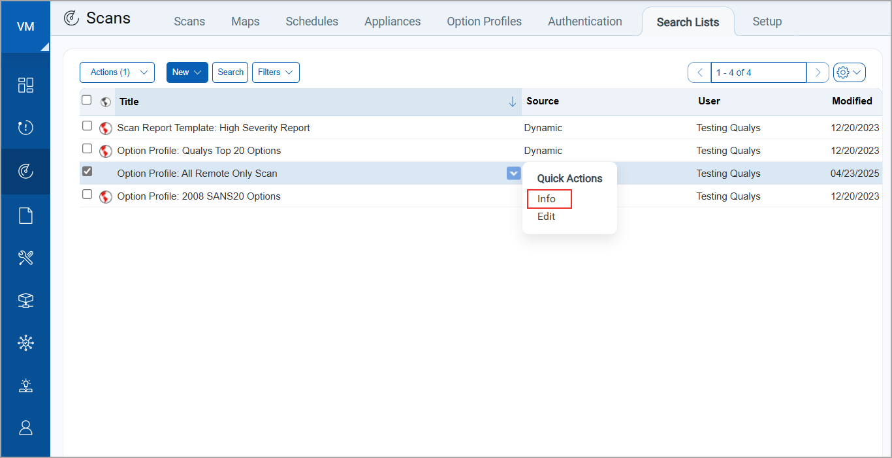Image resolution: width=892 pixels, height=458 pixels.
Task: Click modified date 12/20/2023 in High Severity row
Action: [x=855, y=128]
